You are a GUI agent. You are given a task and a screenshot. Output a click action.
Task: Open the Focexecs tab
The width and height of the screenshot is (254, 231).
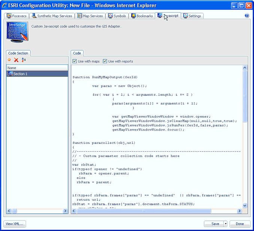click(16, 16)
